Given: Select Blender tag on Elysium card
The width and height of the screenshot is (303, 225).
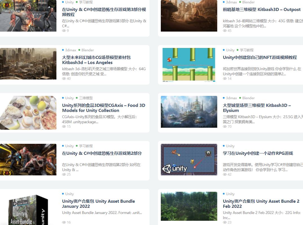Looking at the screenshot, I should pyautogui.click(x=248, y=98).
